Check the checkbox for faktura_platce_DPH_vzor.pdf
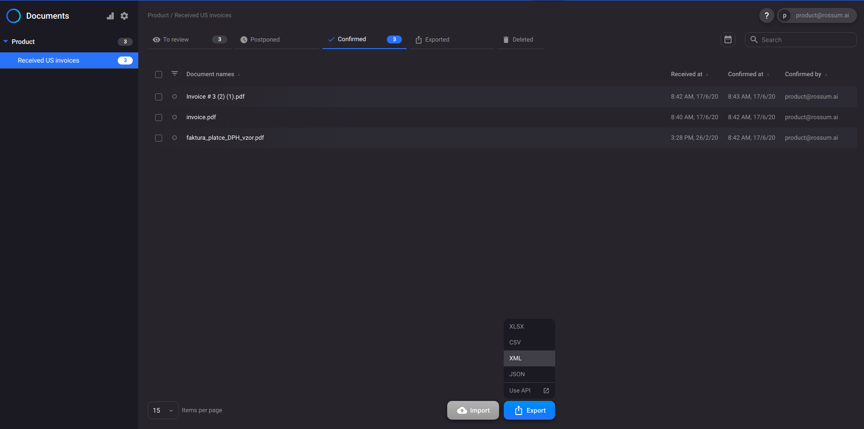The image size is (864, 429). coord(158,138)
